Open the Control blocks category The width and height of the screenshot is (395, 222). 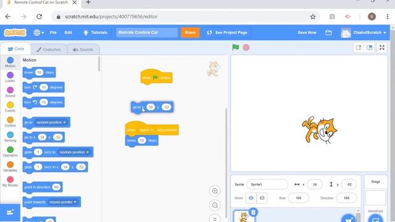click(10, 122)
